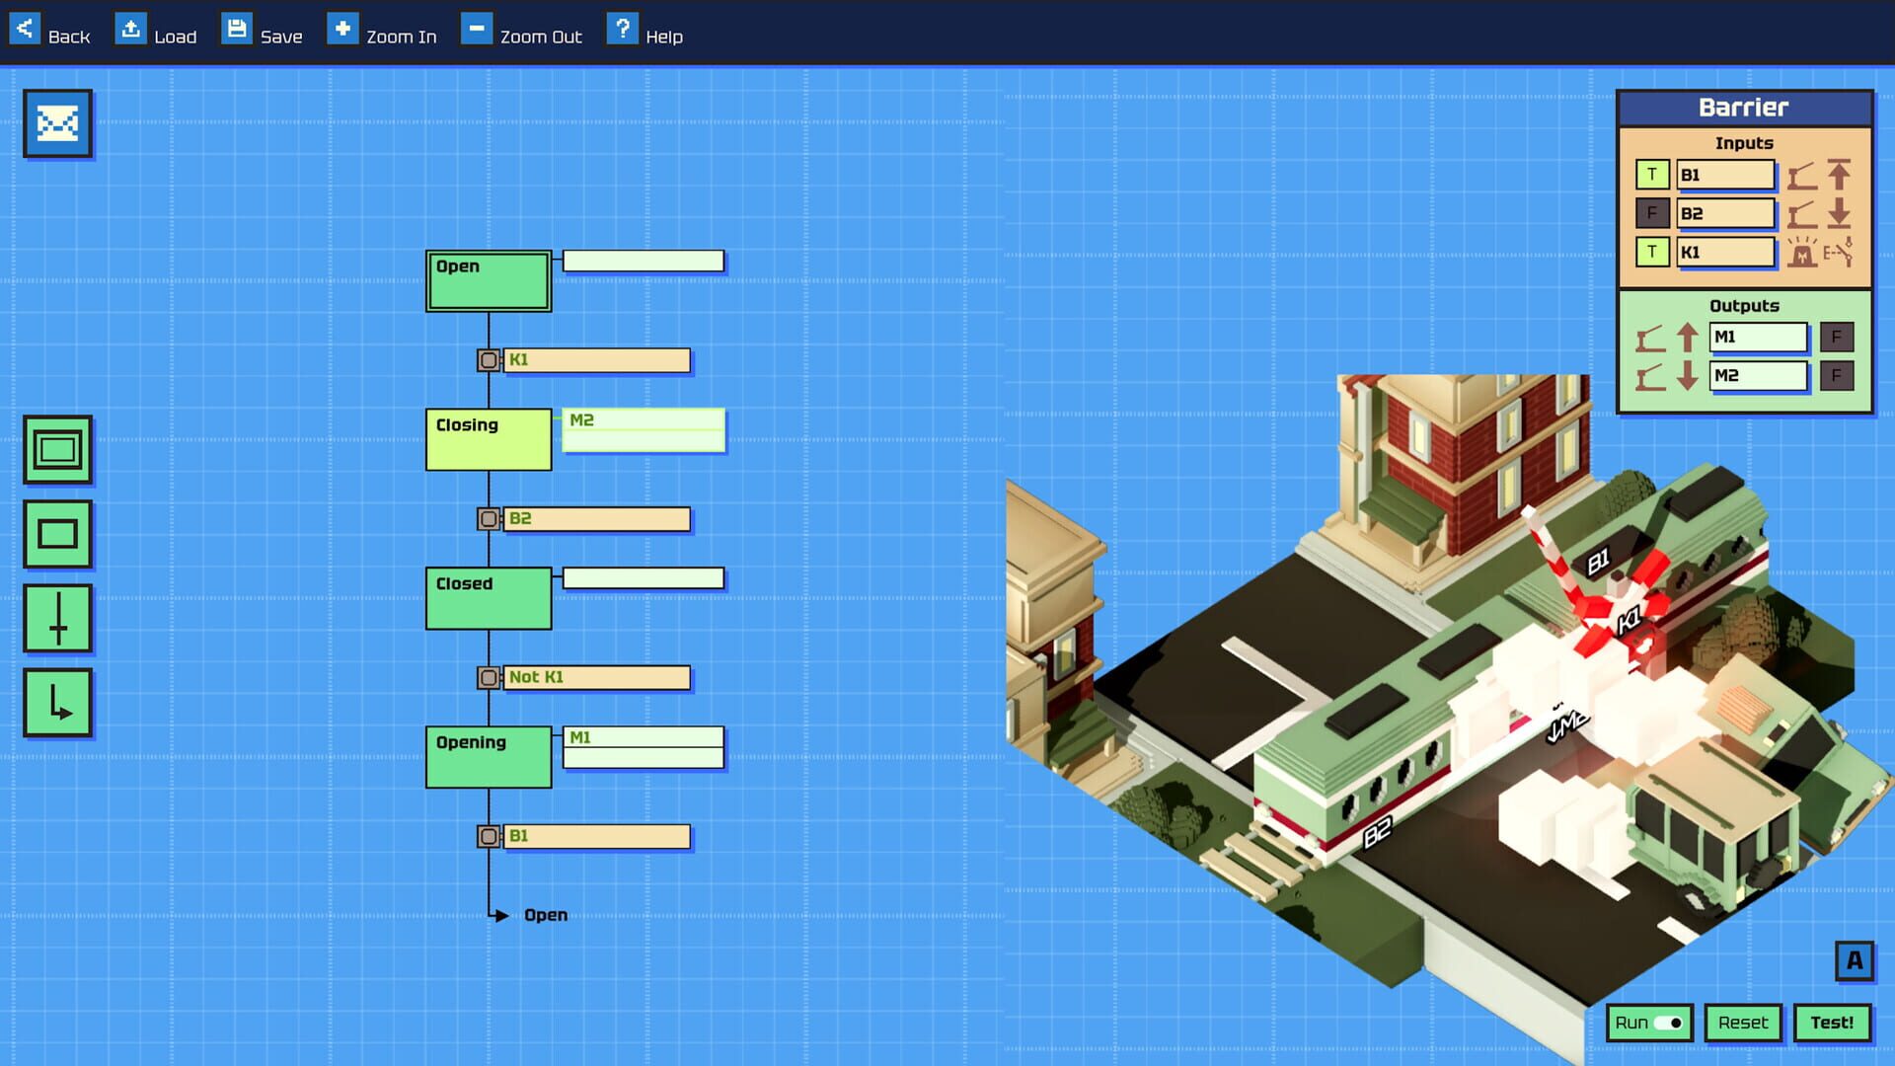The height and width of the screenshot is (1066, 1895).
Task: Click the A button near the scene
Action: pyautogui.click(x=1854, y=960)
